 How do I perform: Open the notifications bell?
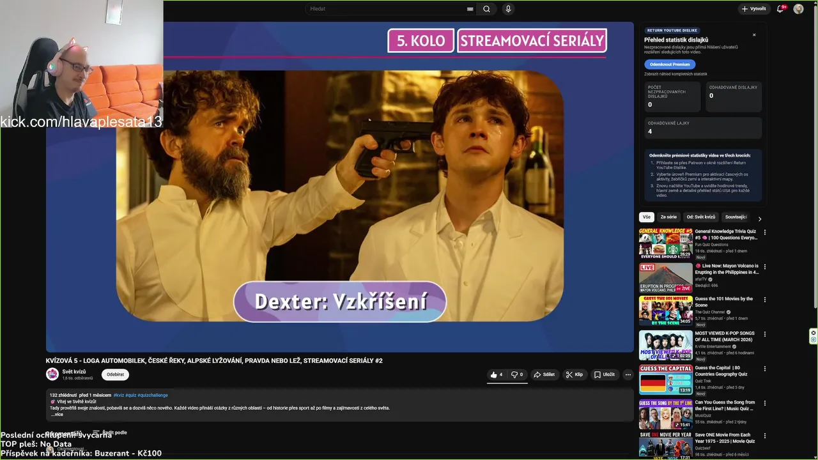click(x=781, y=8)
